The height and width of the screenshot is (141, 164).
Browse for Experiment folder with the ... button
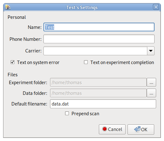[151, 82]
